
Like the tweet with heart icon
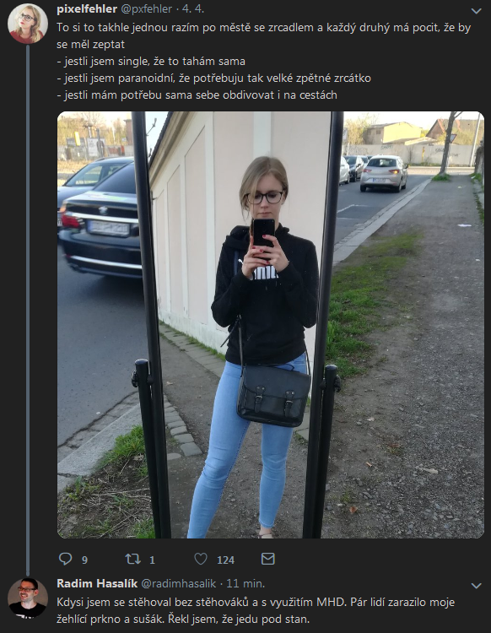pyautogui.click(x=201, y=559)
